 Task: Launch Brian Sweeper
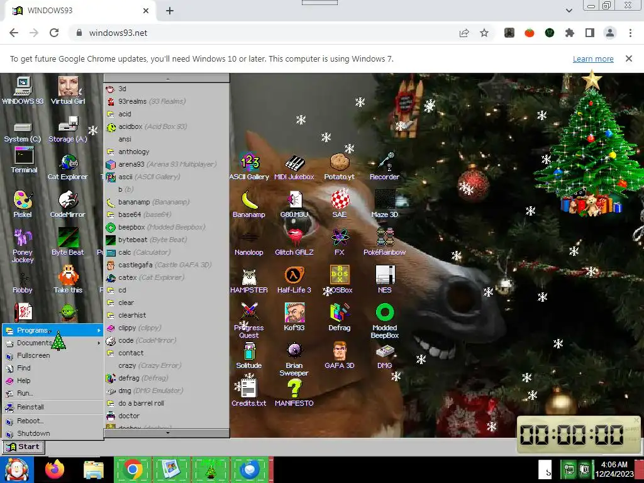(x=294, y=359)
